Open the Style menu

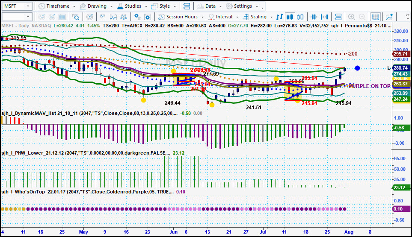click(x=164, y=6)
